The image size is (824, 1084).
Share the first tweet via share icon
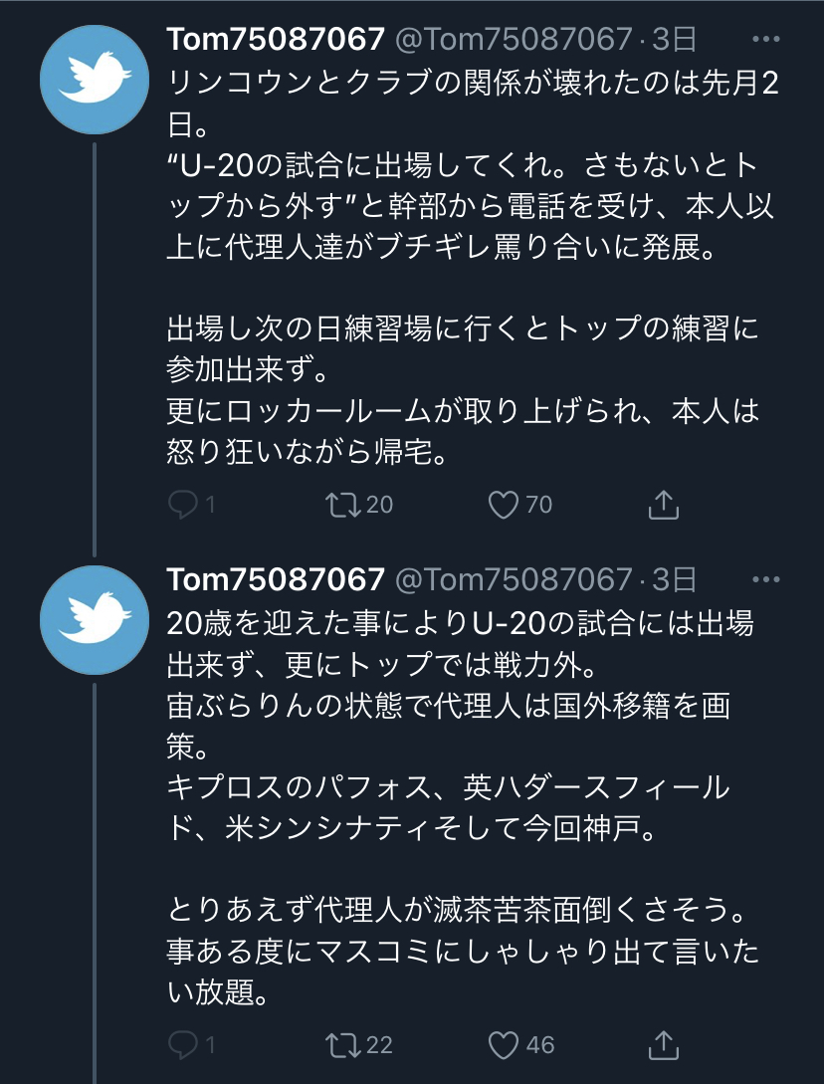pos(663,506)
